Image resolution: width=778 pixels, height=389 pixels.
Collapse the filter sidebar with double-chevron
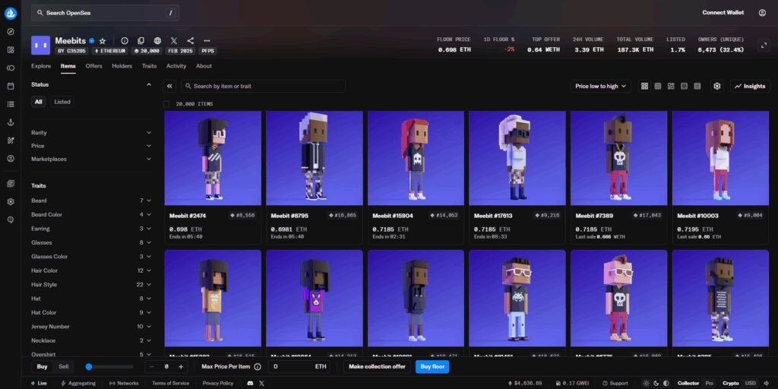(169, 86)
